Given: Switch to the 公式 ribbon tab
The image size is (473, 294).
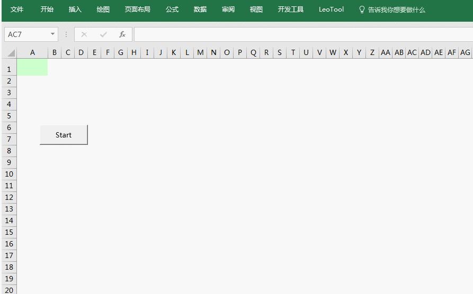Looking at the screenshot, I should [172, 10].
